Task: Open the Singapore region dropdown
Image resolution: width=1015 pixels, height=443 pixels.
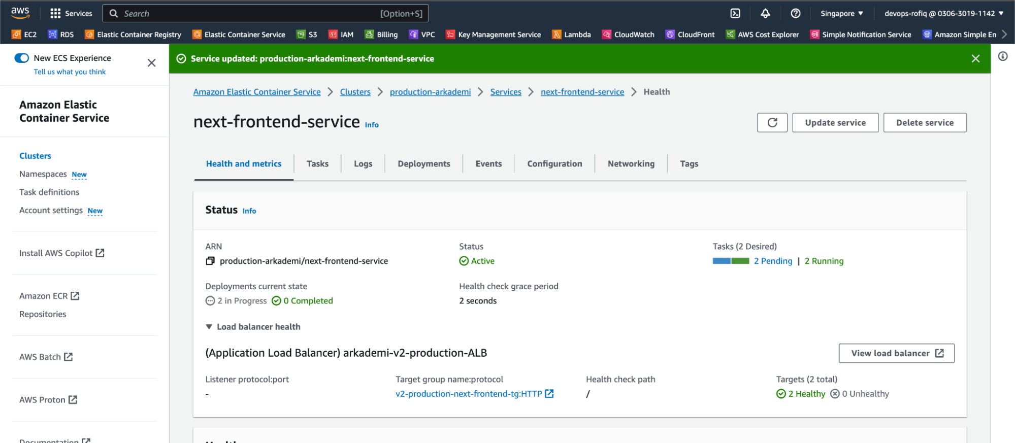Action: coord(841,14)
